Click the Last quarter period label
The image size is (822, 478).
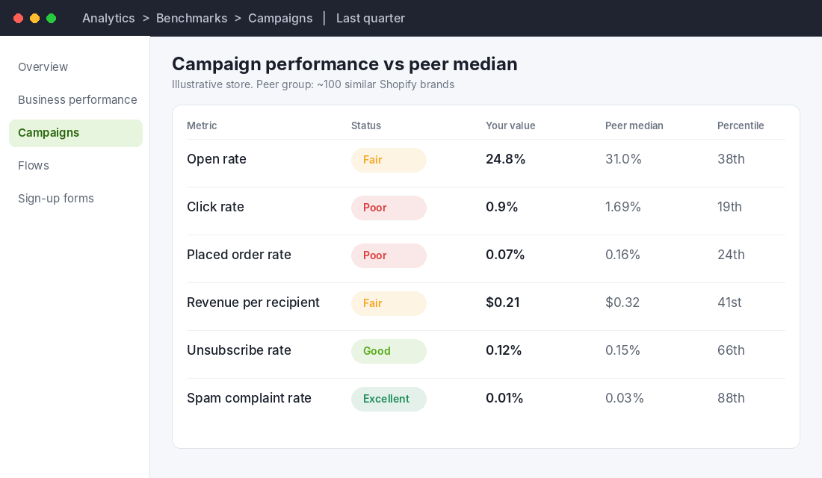tap(371, 19)
